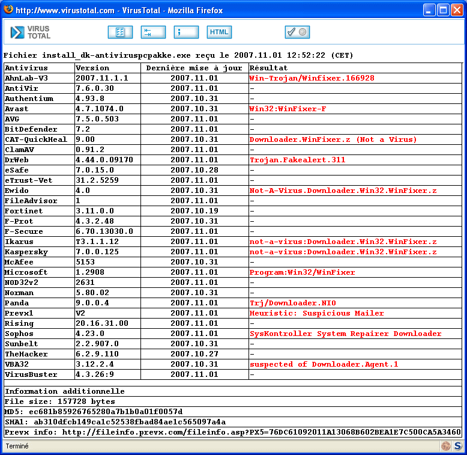Click the Information additionnelle heading

coord(65,391)
